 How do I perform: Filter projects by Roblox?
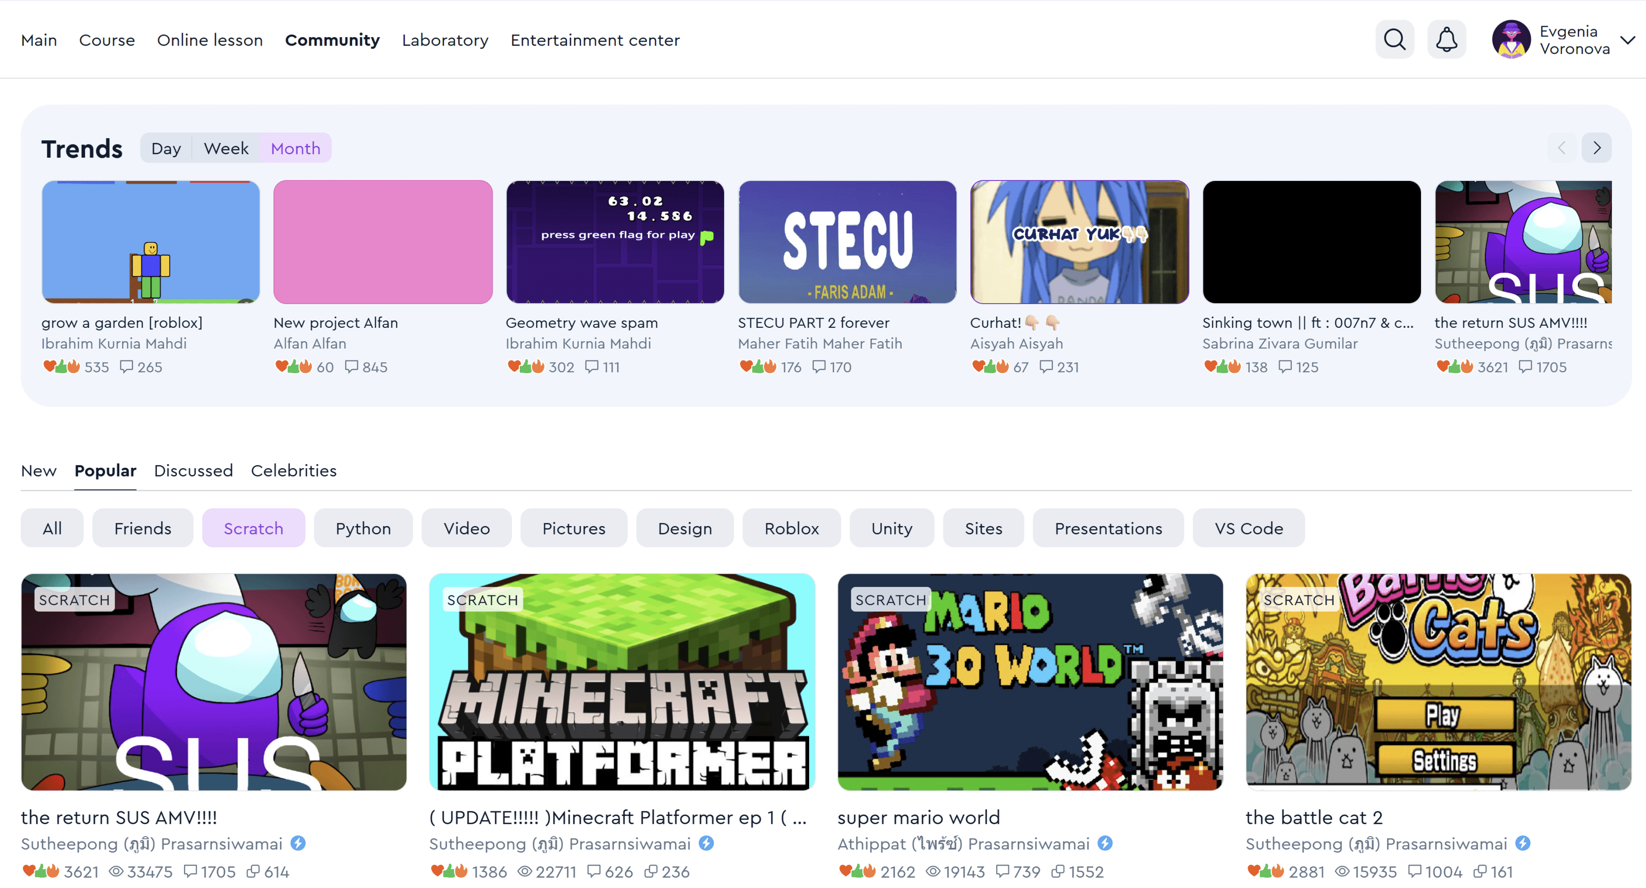(x=791, y=529)
